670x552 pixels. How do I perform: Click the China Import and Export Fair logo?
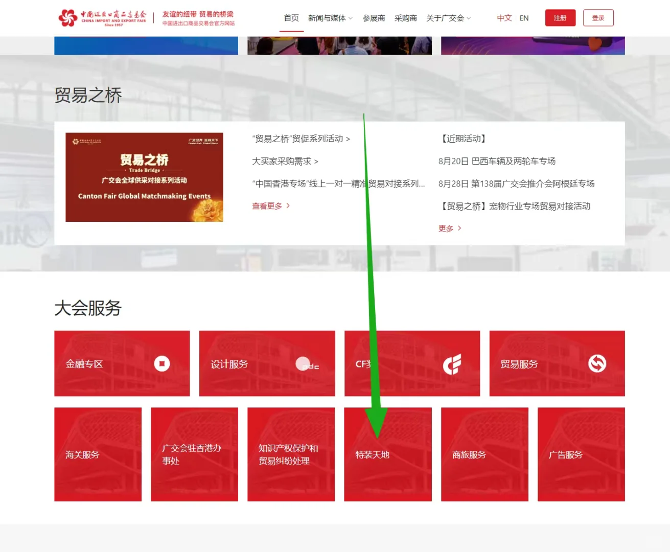point(103,17)
